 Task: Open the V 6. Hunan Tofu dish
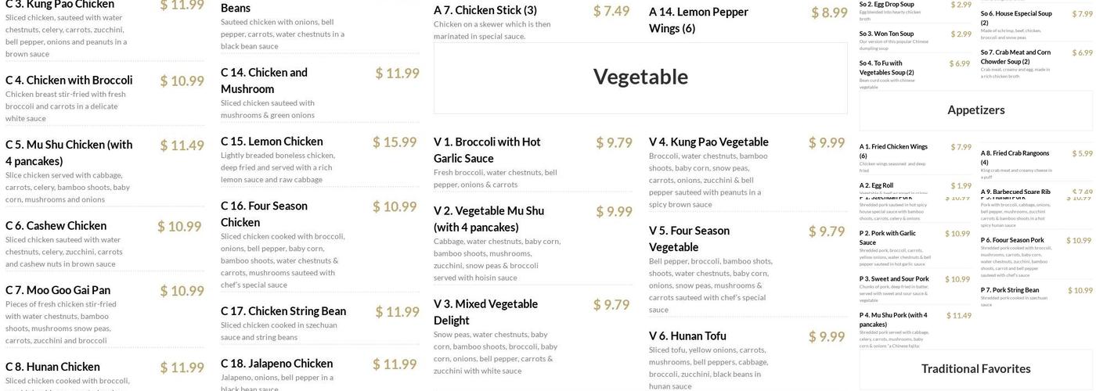(x=687, y=336)
